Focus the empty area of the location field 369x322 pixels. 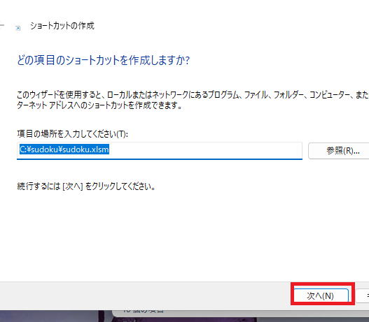(x=205, y=150)
